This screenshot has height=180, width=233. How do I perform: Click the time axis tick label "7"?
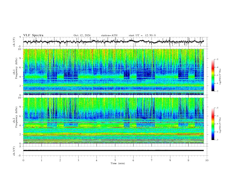tap(152, 160)
